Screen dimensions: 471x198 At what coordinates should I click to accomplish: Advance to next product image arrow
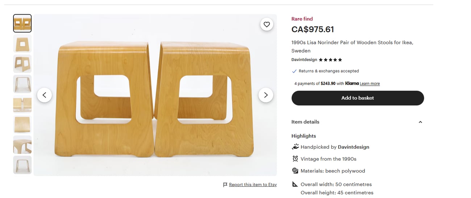[266, 95]
